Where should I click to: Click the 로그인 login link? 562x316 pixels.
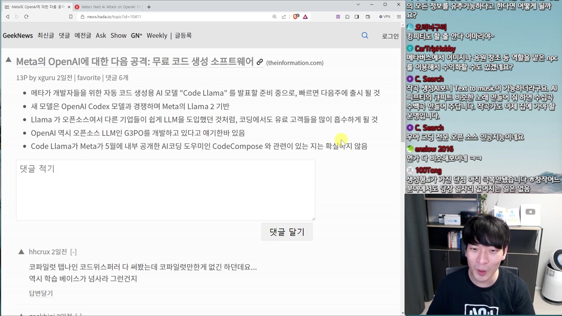(x=390, y=36)
